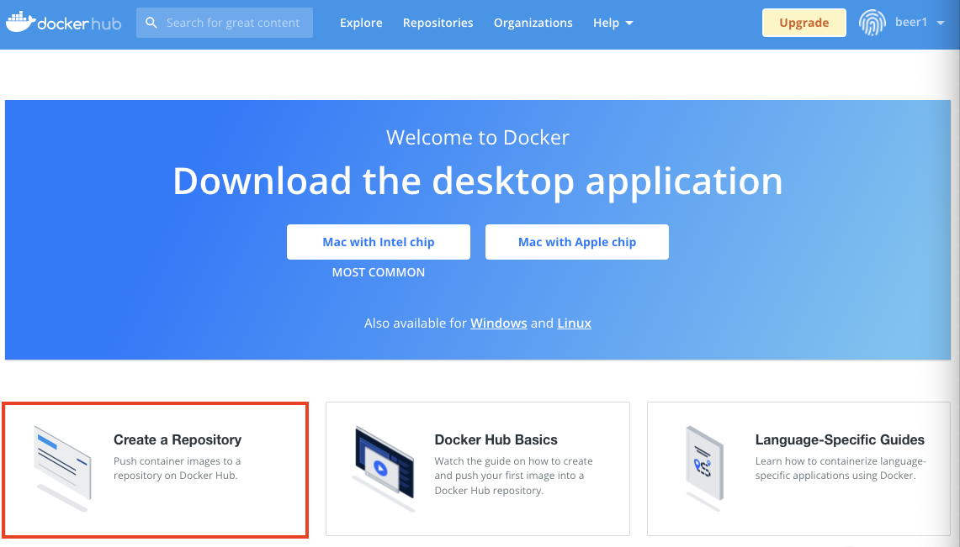Image resolution: width=960 pixels, height=547 pixels.
Task: Open the 'Language-Specific Guides' title
Action: point(840,440)
